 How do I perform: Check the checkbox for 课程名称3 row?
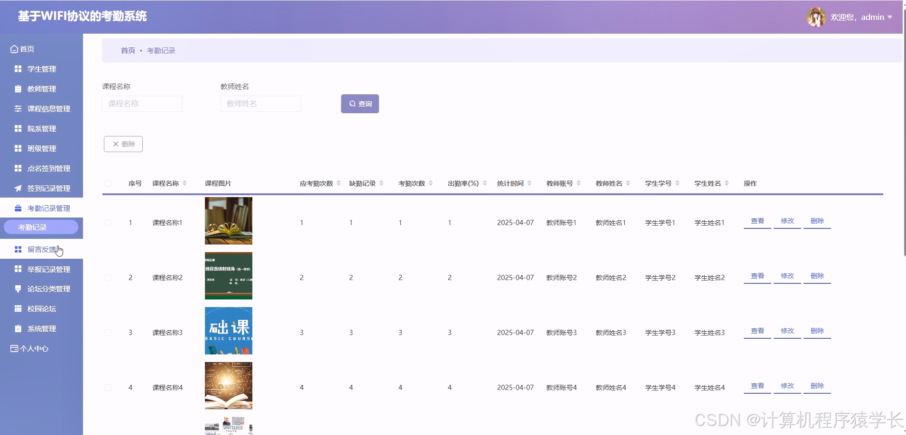tap(108, 332)
